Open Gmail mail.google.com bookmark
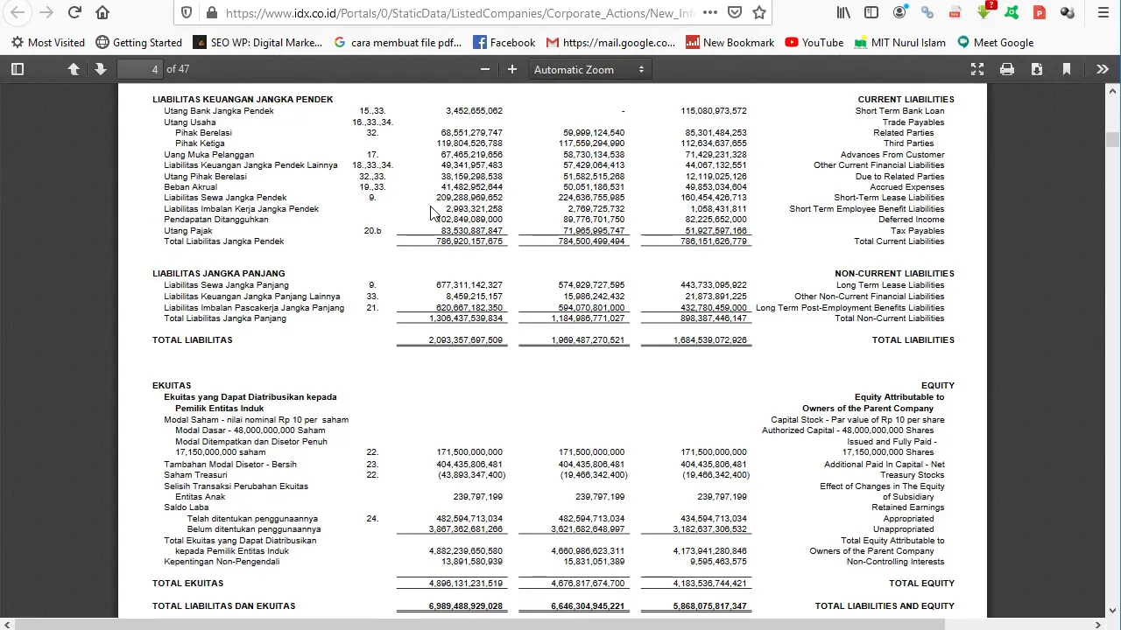1121x630 pixels. (610, 42)
